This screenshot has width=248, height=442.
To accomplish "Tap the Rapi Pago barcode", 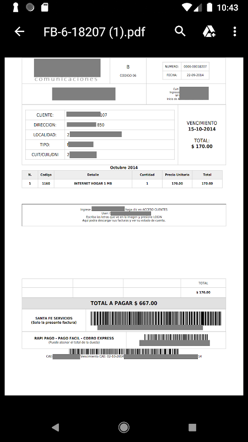I will click(x=176, y=337).
